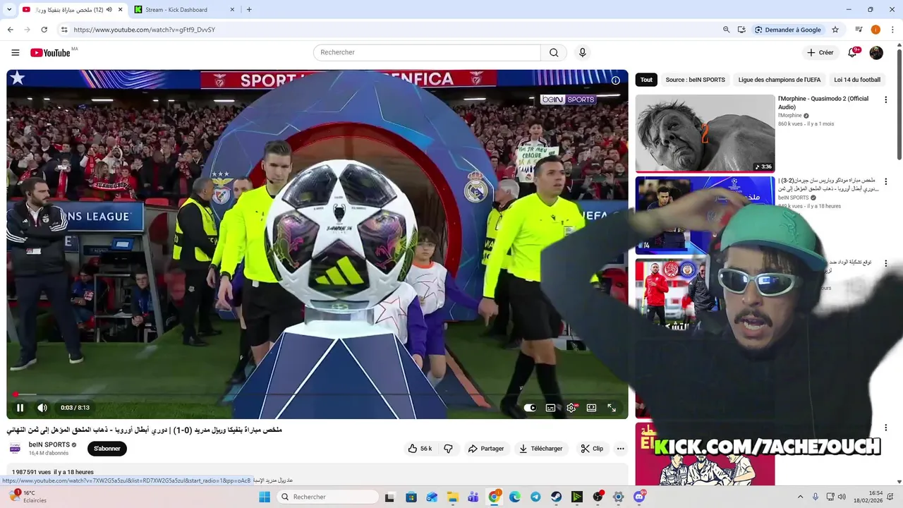Open the tab search dropdown arrow
The width and height of the screenshot is (903, 508).
click(10, 10)
